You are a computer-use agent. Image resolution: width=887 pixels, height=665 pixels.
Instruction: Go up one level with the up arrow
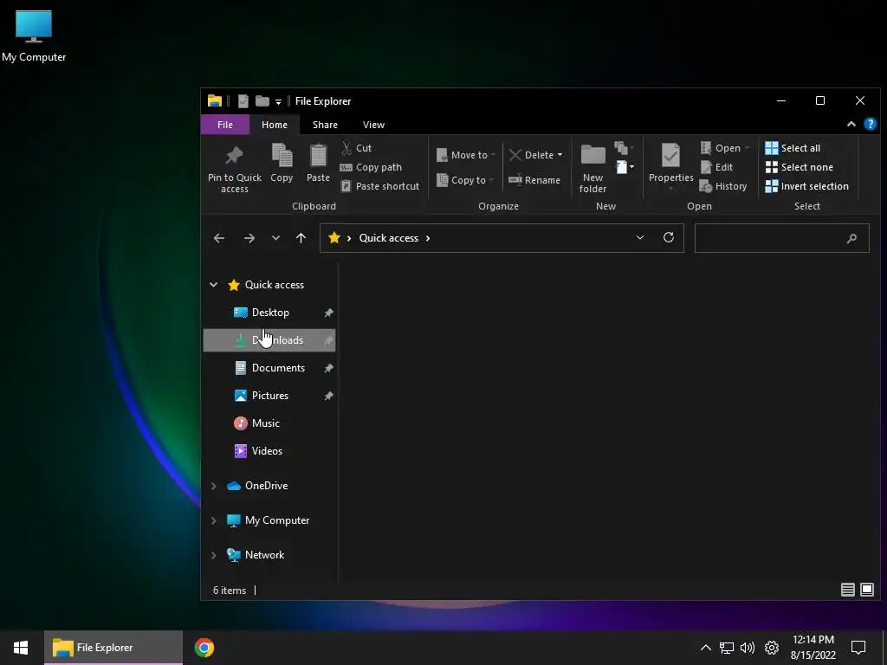click(x=301, y=238)
